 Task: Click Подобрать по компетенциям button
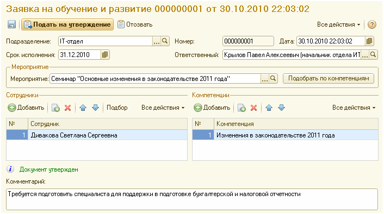point(329,79)
